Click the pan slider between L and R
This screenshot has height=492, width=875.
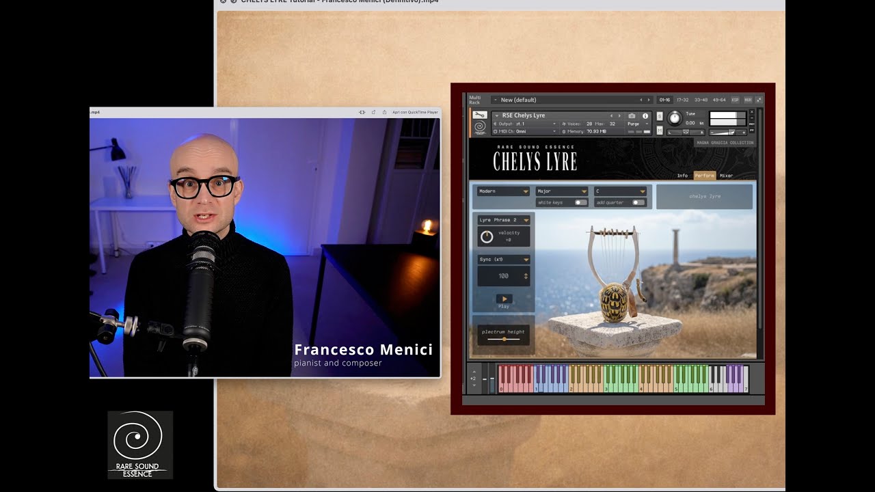click(x=686, y=133)
